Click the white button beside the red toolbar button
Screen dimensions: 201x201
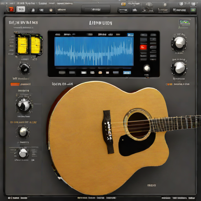(21, 9)
